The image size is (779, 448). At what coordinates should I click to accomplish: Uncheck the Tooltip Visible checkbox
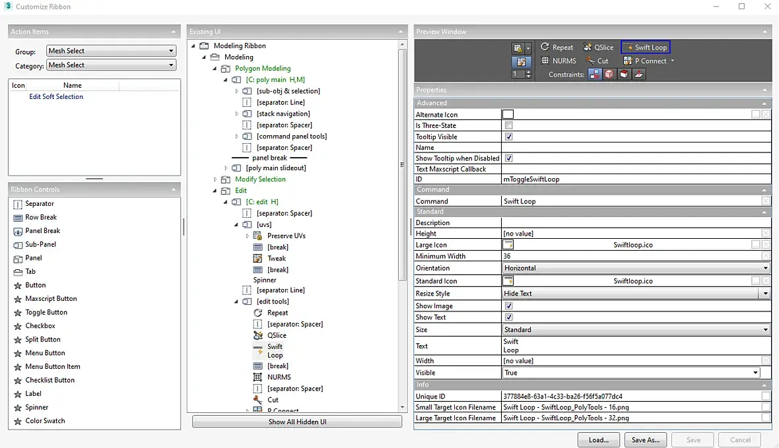click(x=508, y=137)
